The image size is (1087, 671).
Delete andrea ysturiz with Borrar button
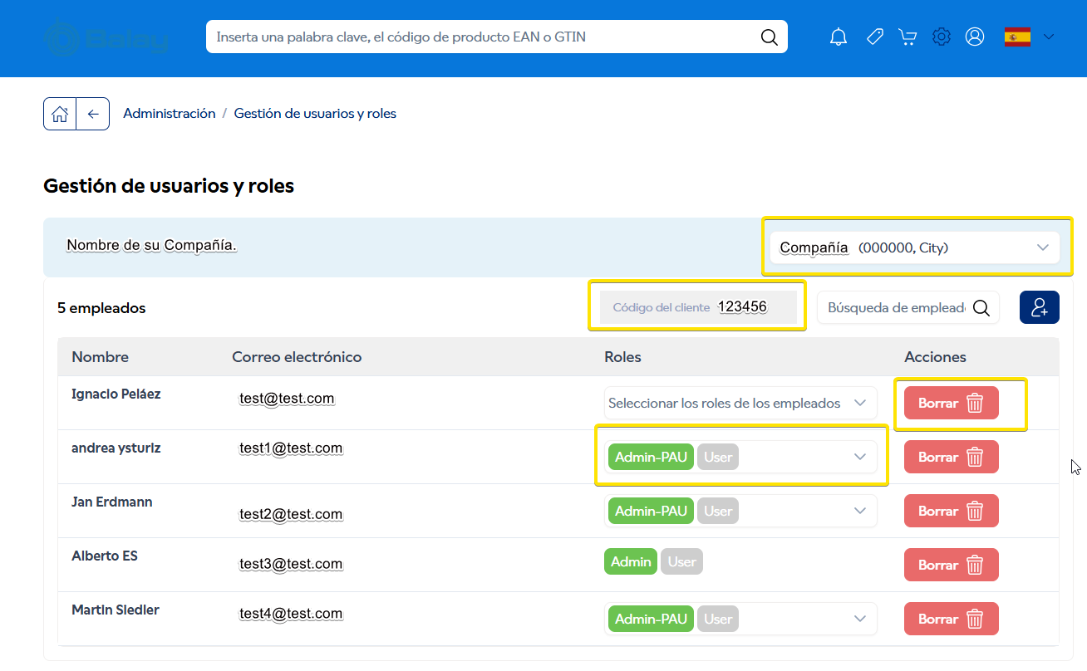coord(951,458)
